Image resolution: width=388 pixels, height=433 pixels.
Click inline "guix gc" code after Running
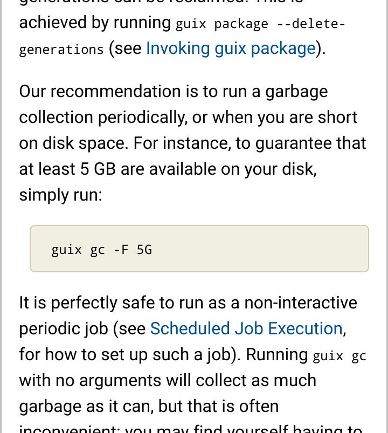click(339, 356)
